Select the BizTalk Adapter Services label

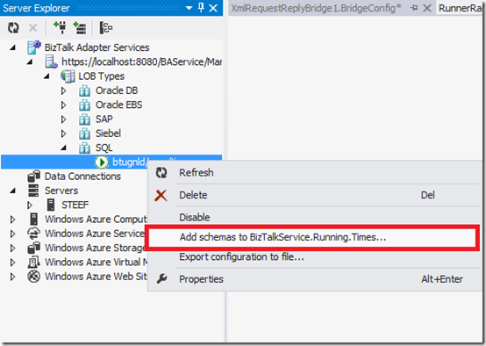pyautogui.click(x=97, y=47)
